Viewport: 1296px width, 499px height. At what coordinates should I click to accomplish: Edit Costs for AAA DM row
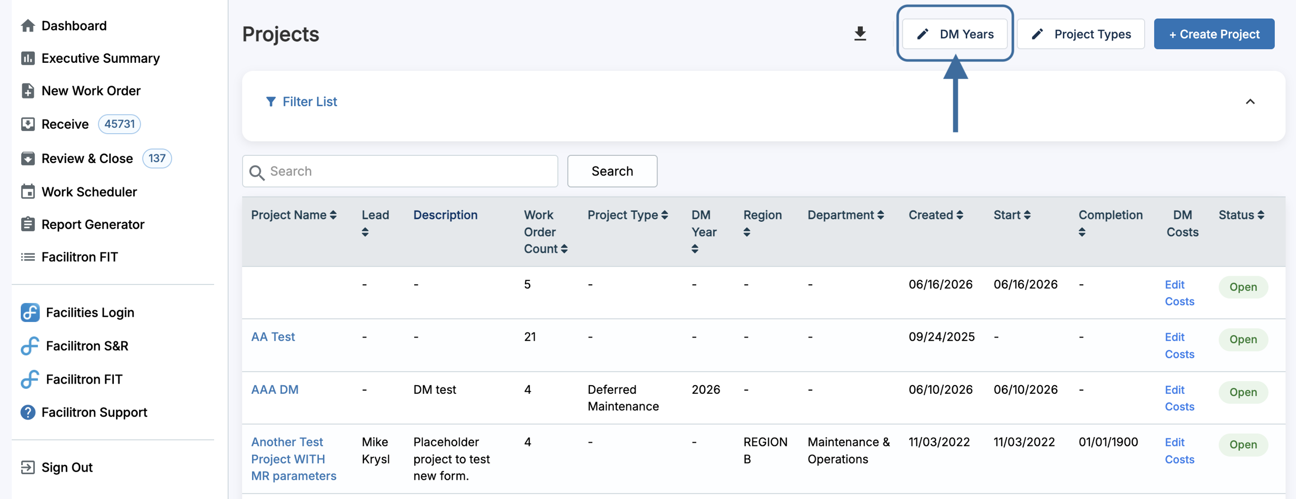pos(1180,398)
